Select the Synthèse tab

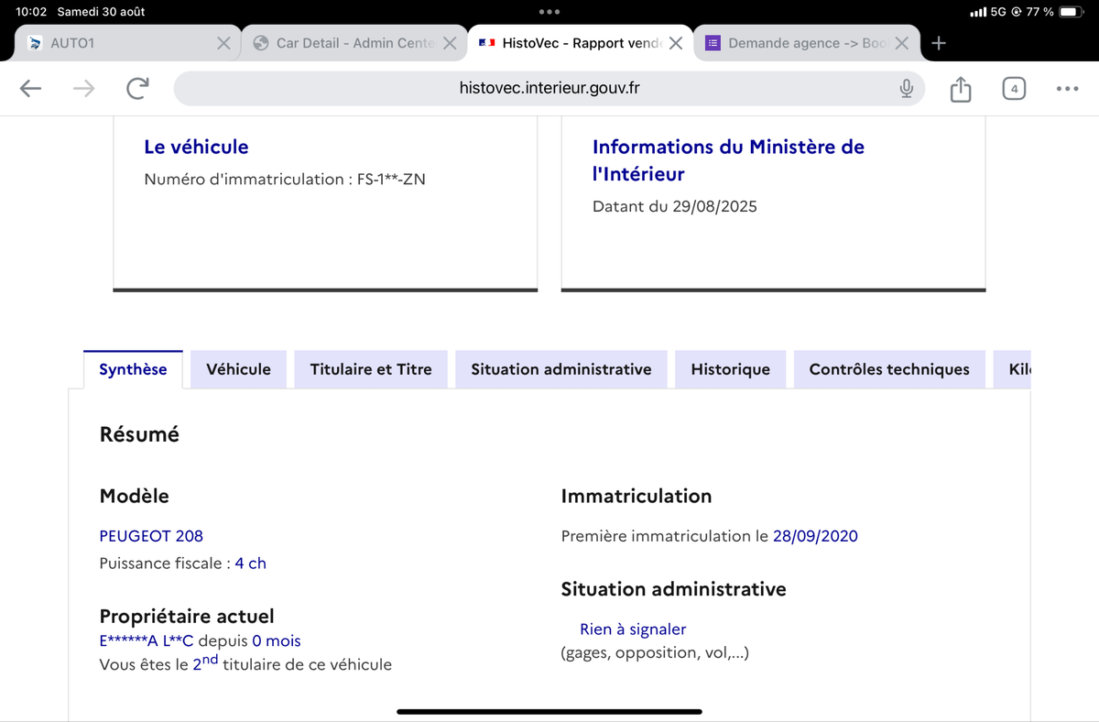[x=133, y=369]
